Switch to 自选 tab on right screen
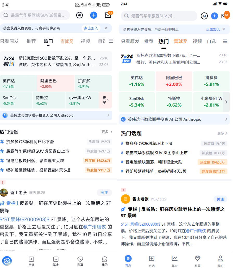 (x=211, y=41)
